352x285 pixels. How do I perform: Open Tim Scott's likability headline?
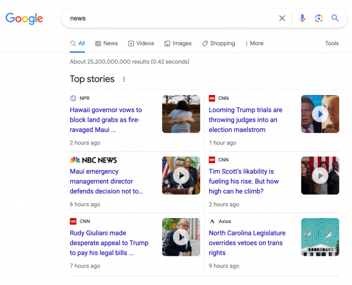tap(244, 181)
